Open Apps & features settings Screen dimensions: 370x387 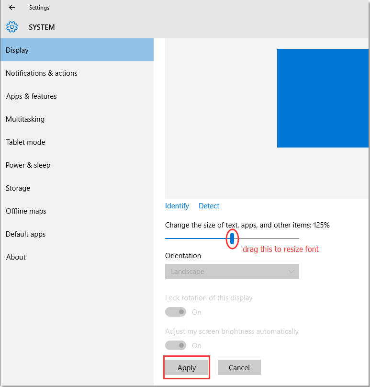coord(77,96)
